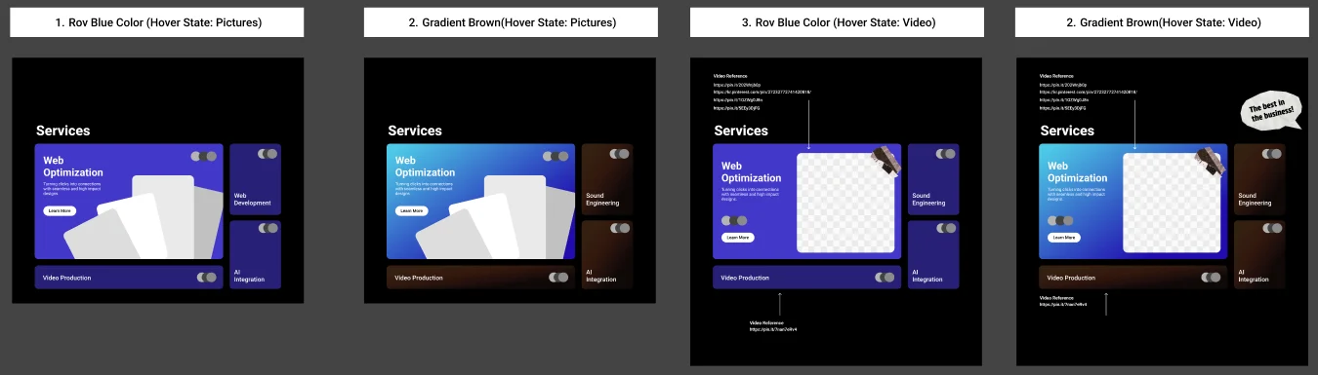Select frame label '3. Rov Blue Color (Hover State: Video)'
This screenshot has height=375, width=1318.
(x=837, y=22)
